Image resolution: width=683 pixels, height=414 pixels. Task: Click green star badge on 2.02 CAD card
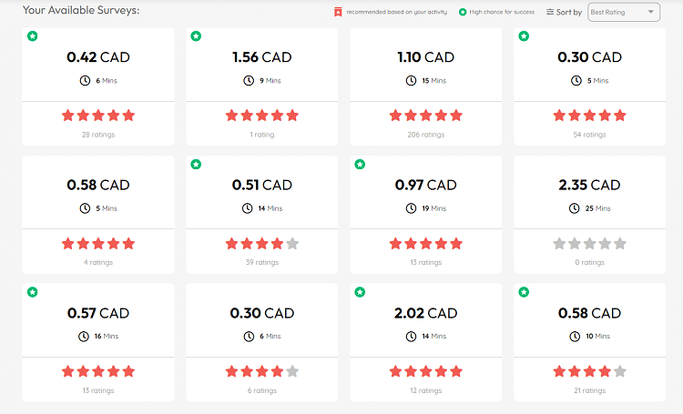(360, 292)
